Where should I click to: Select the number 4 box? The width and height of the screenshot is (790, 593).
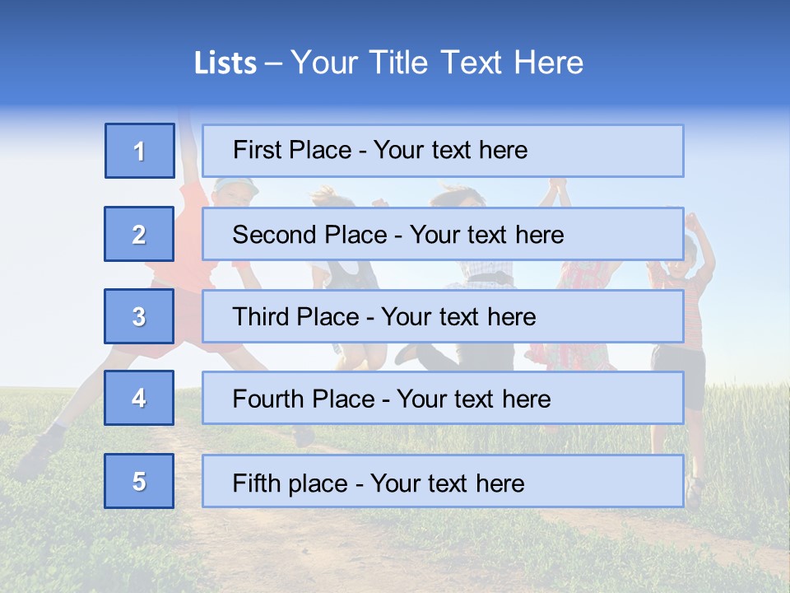[x=139, y=398]
